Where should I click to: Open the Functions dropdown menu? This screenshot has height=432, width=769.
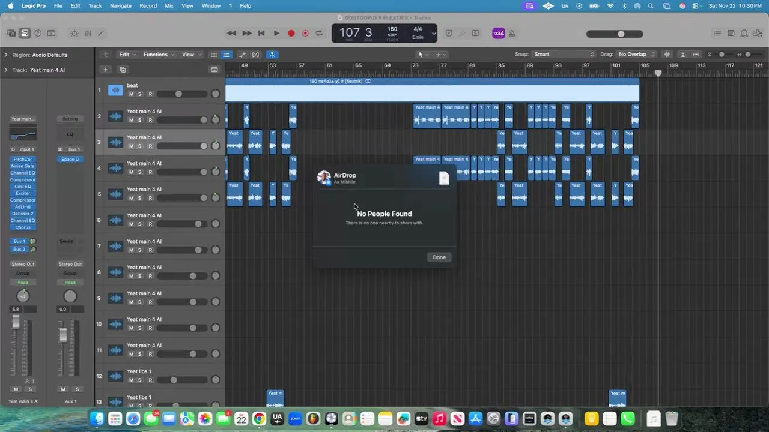159,55
